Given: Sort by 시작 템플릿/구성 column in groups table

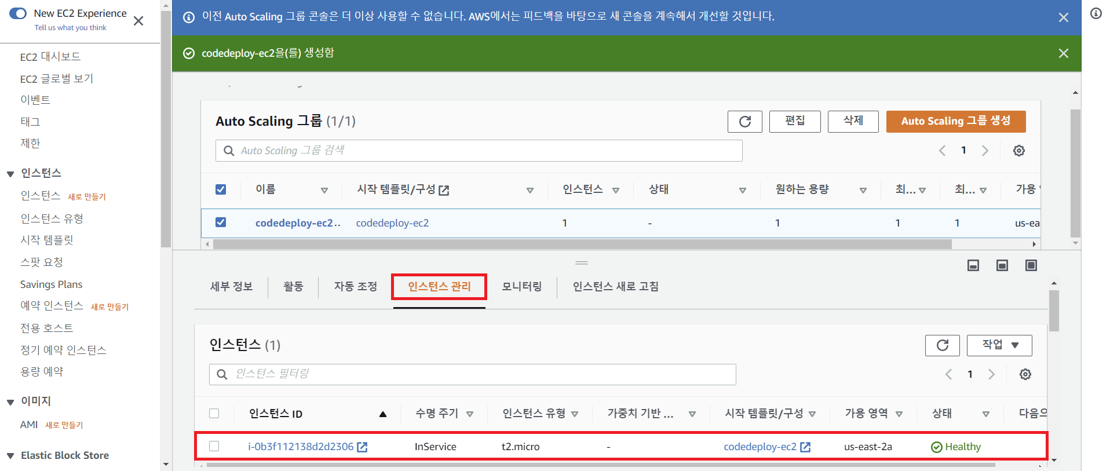Looking at the screenshot, I should 530,190.
